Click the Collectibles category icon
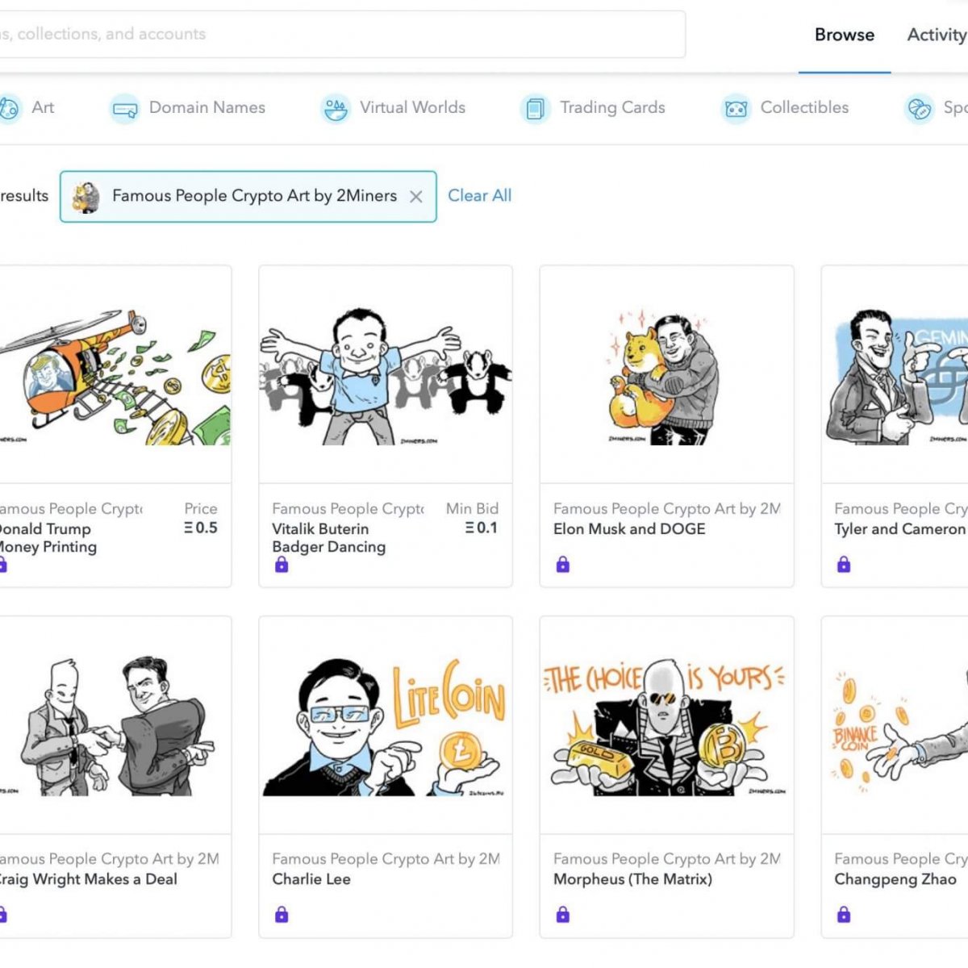Screen dimensions: 968x968 [x=736, y=108]
